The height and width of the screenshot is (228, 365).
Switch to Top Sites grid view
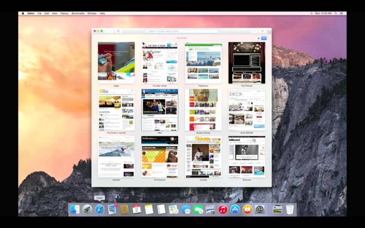[264, 38]
